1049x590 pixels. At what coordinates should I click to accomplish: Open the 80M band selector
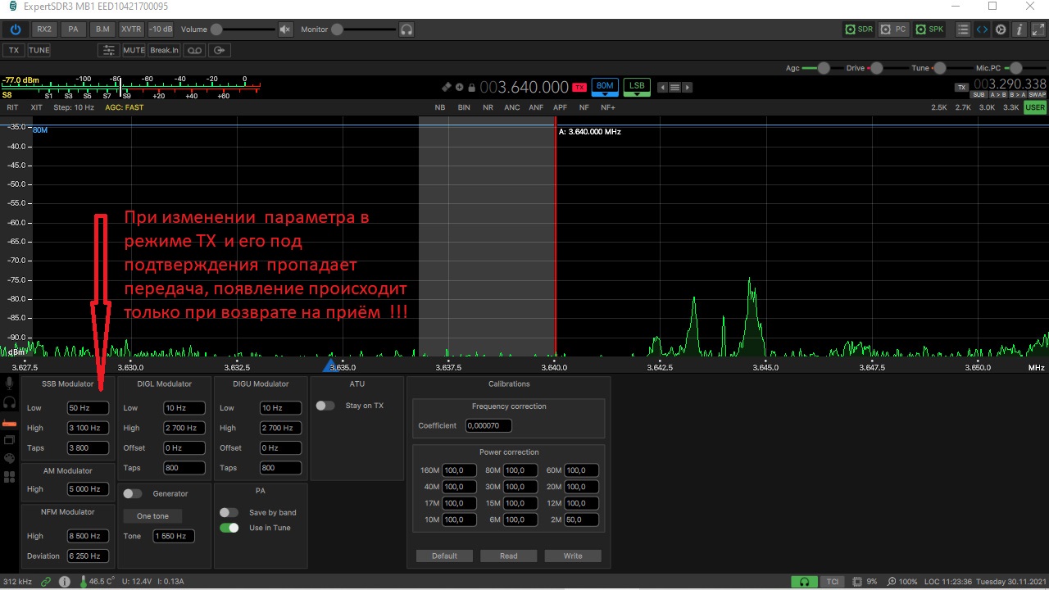(x=605, y=86)
